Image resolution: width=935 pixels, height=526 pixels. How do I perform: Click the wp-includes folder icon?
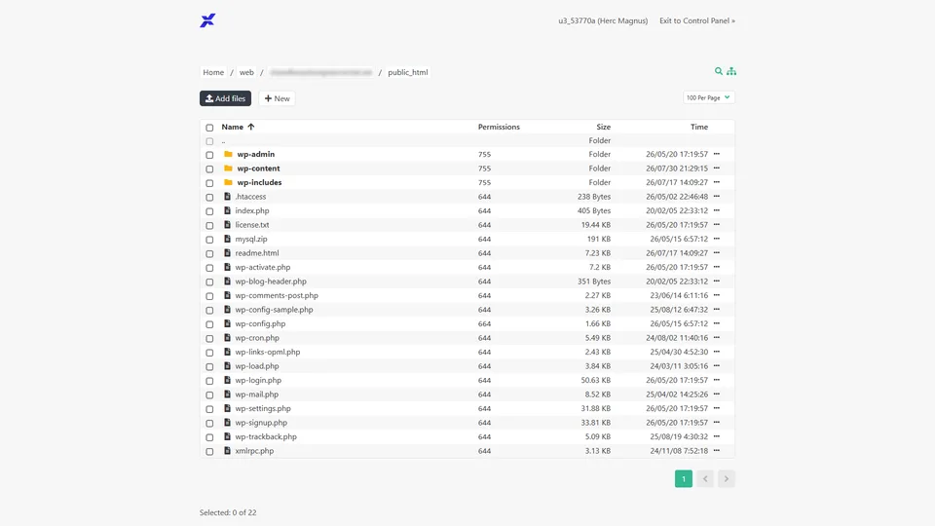[228, 182]
